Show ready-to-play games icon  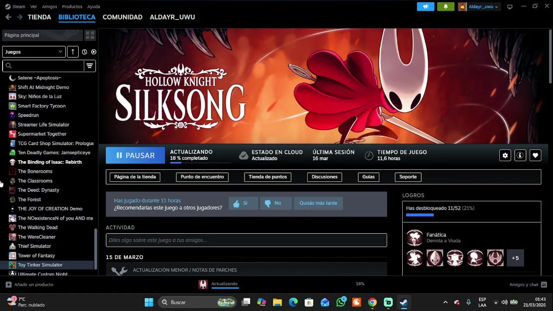[93, 52]
